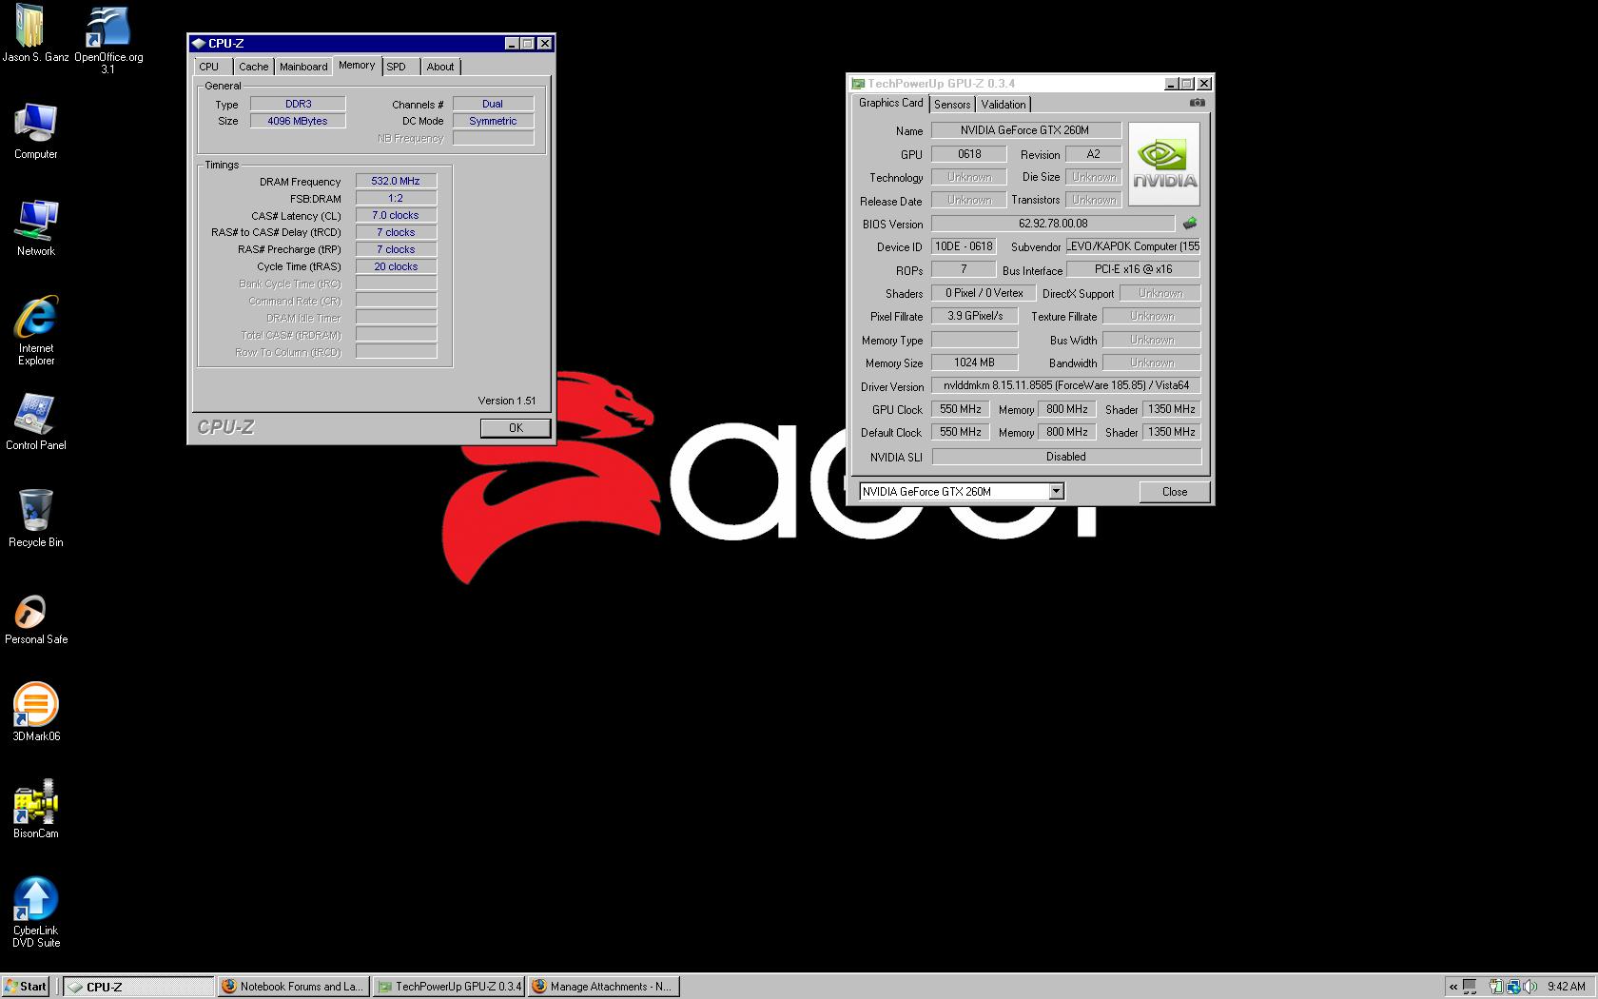Click the NVIDIA logo in GPU-Z

[1164, 164]
